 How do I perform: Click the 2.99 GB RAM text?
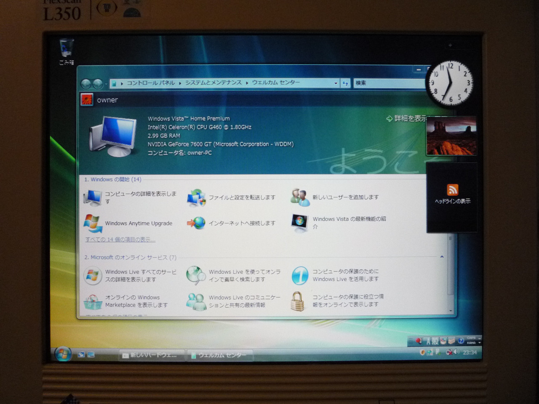164,136
